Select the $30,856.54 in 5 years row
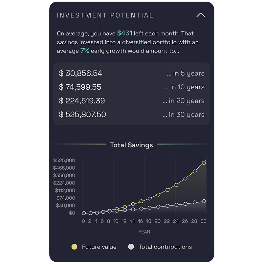Screen dimensions: 264x264 pyautogui.click(x=131, y=73)
